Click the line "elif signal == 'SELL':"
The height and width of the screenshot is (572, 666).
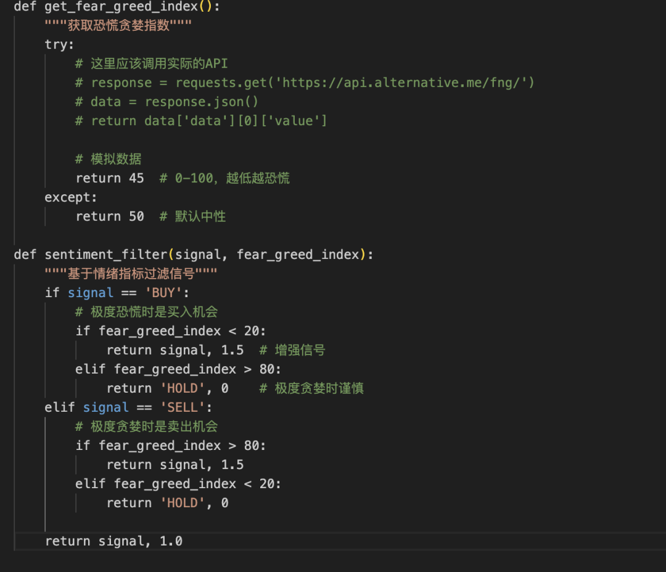[128, 407]
